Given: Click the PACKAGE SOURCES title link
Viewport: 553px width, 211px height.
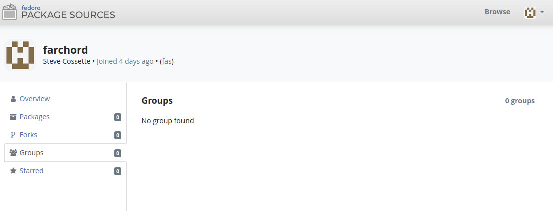Looking at the screenshot, I should point(68,15).
